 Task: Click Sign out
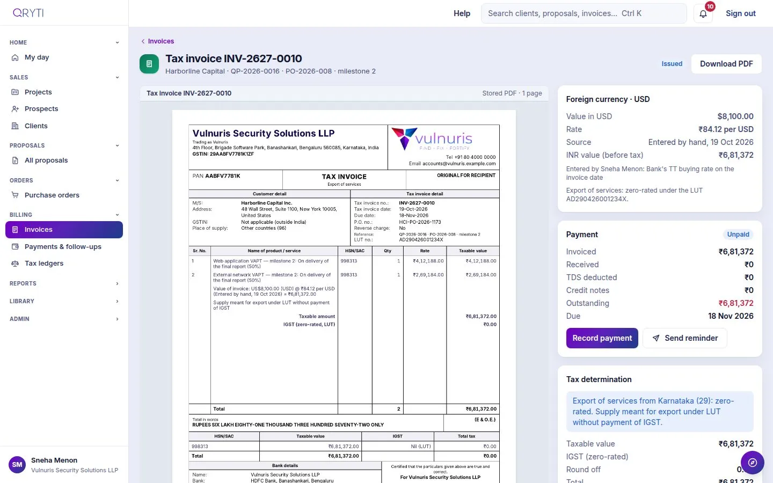pyautogui.click(x=741, y=13)
